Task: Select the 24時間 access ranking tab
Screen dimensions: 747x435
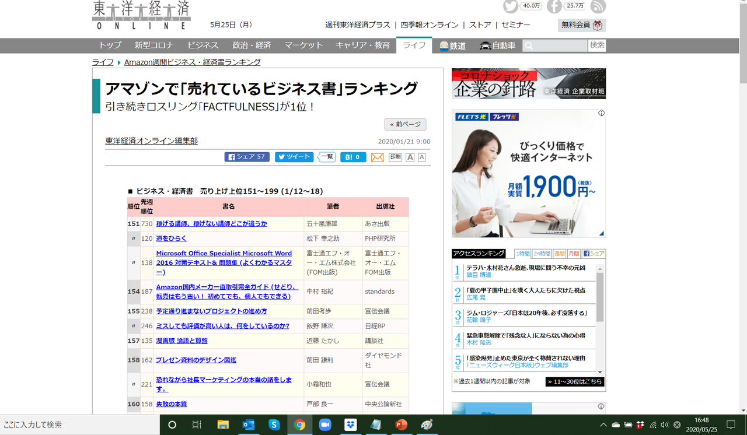Action: pos(541,254)
